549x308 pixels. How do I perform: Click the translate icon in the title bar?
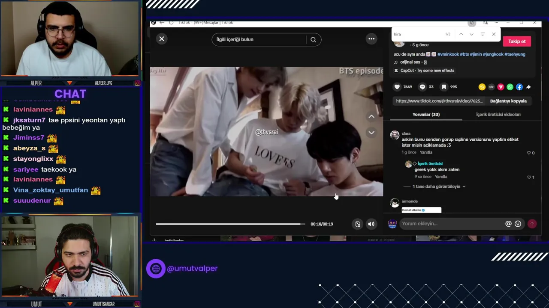click(485, 23)
